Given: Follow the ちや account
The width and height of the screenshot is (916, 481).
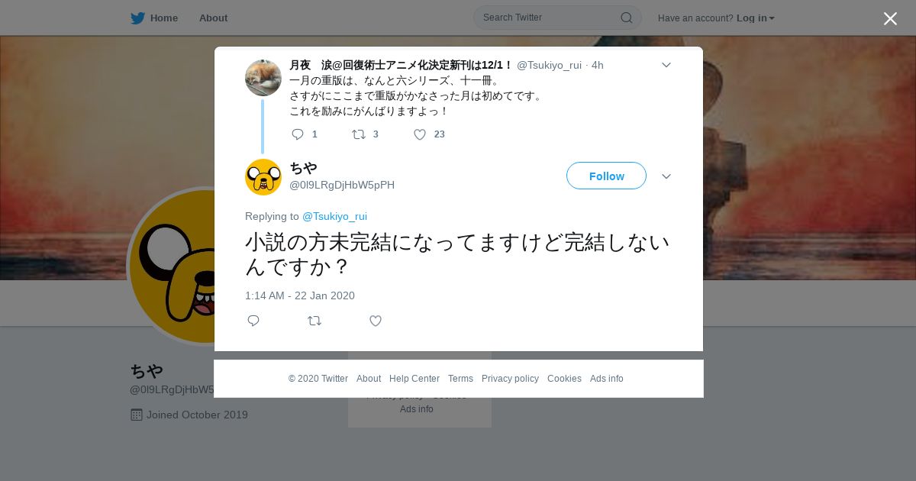Looking at the screenshot, I should pos(606,176).
